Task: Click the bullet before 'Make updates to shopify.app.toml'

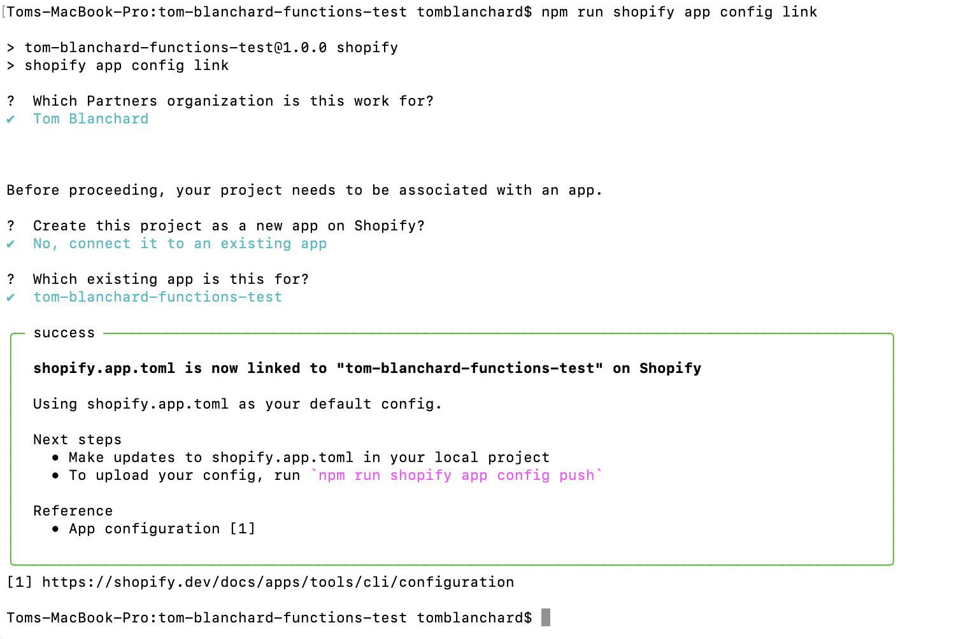Action: (x=56, y=458)
